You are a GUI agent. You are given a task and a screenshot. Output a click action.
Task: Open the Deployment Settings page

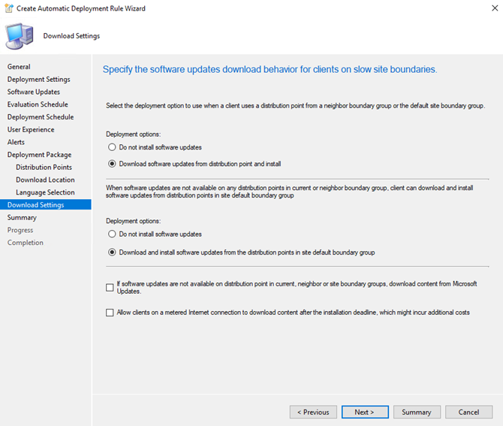[x=39, y=80]
